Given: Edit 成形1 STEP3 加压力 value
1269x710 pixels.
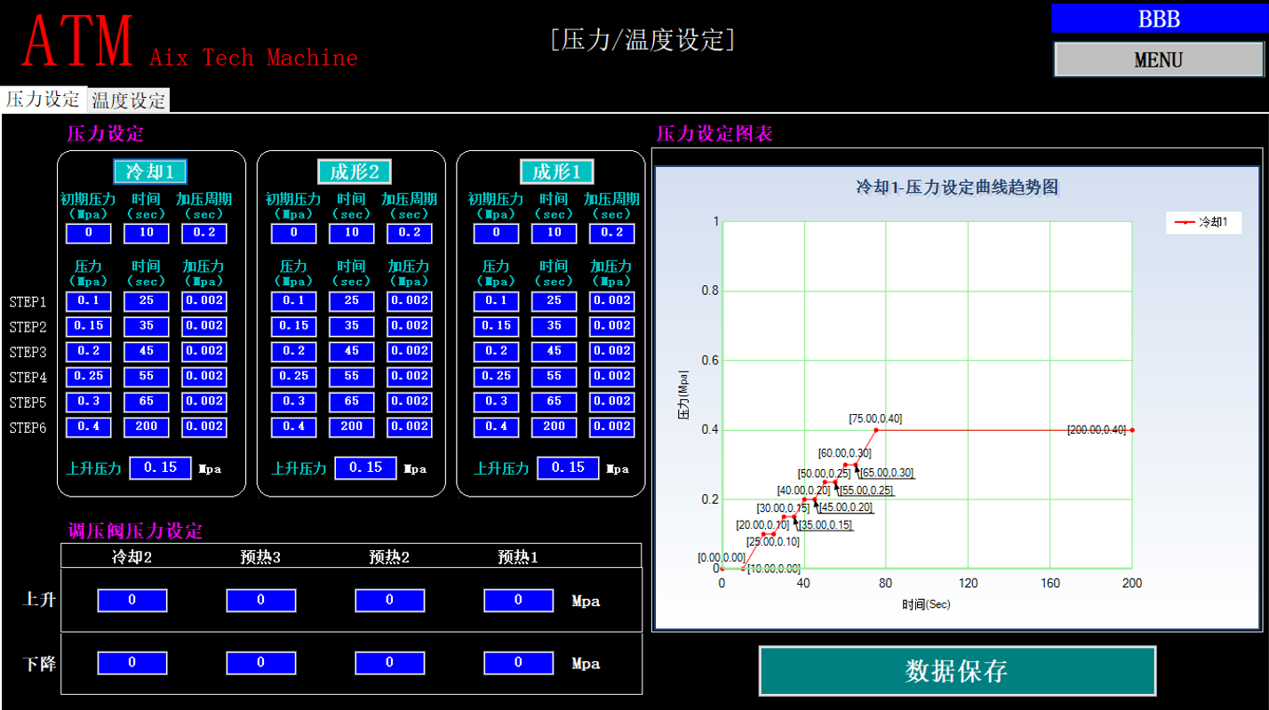Looking at the screenshot, I should point(614,351).
